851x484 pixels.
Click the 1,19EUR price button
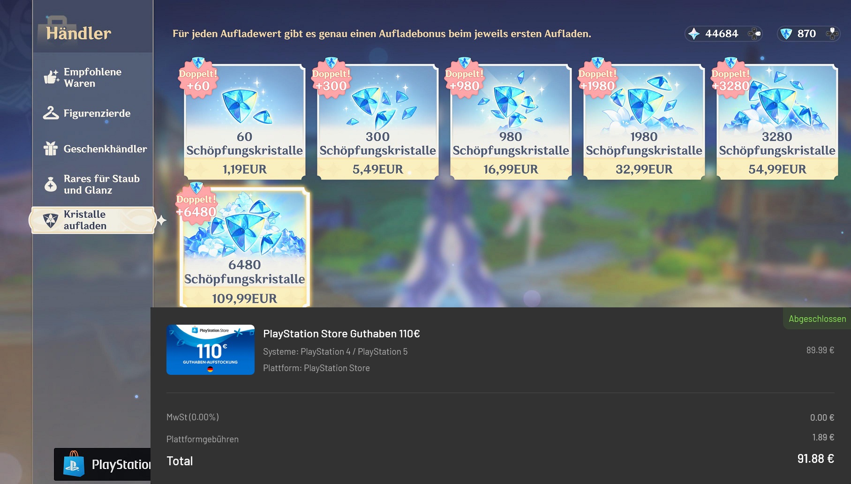click(x=245, y=169)
